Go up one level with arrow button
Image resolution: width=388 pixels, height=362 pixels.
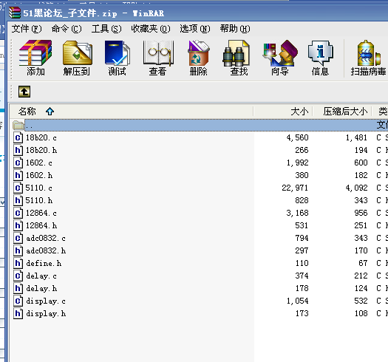24,92
